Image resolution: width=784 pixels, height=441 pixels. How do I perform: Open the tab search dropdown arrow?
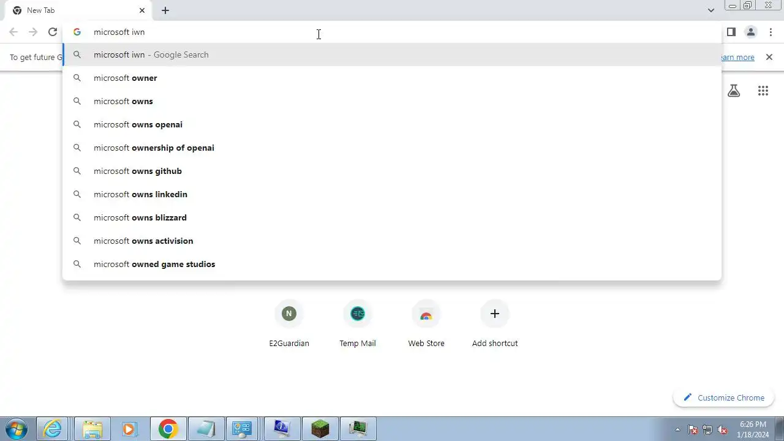pos(710,10)
